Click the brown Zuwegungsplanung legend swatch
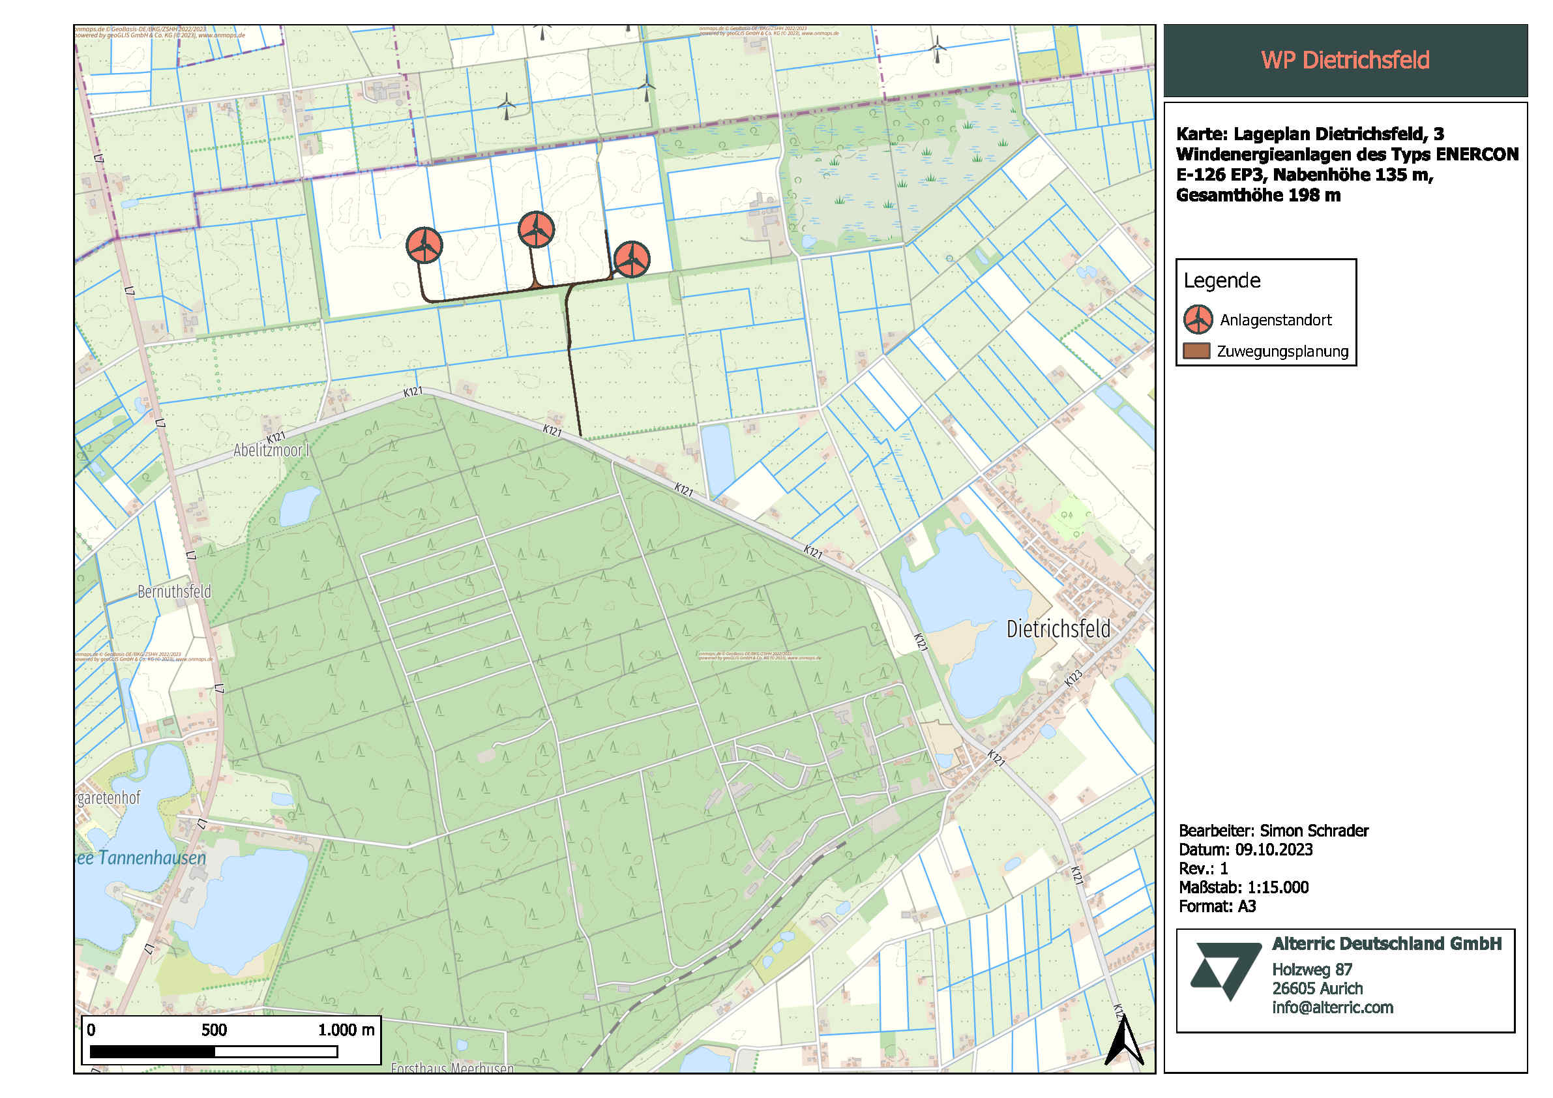 (1196, 351)
